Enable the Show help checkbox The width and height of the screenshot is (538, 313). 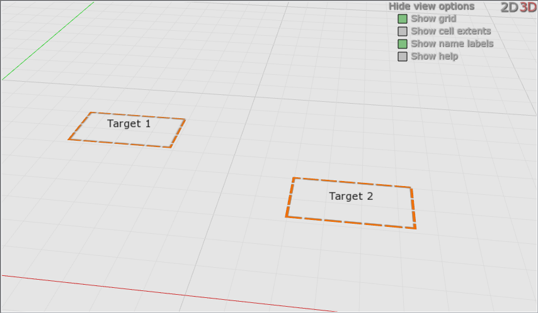pyautogui.click(x=403, y=57)
